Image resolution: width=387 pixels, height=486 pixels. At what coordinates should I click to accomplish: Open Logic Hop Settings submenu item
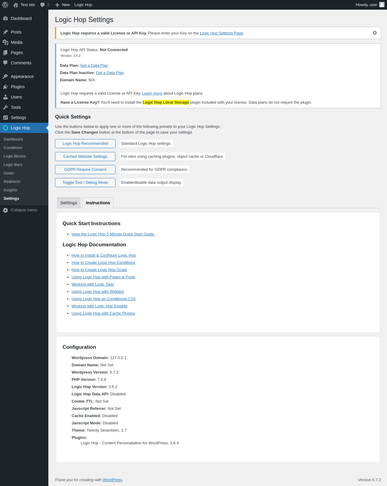click(x=11, y=199)
